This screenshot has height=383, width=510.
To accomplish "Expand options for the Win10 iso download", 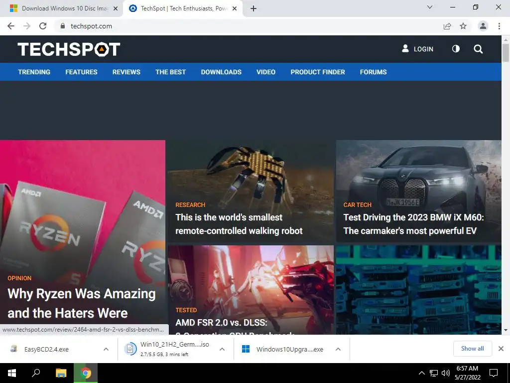I will (x=222, y=349).
